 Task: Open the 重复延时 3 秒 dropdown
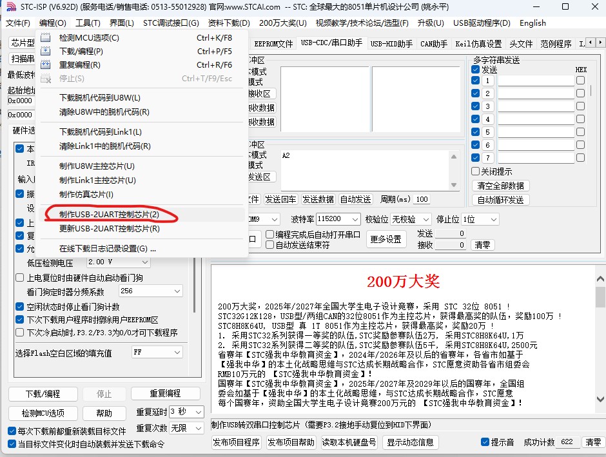tap(186, 412)
